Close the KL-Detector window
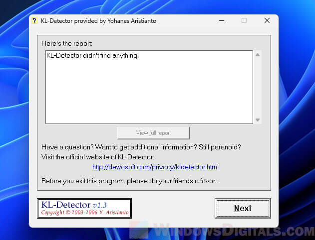315x240 pixels. [x=267, y=20]
